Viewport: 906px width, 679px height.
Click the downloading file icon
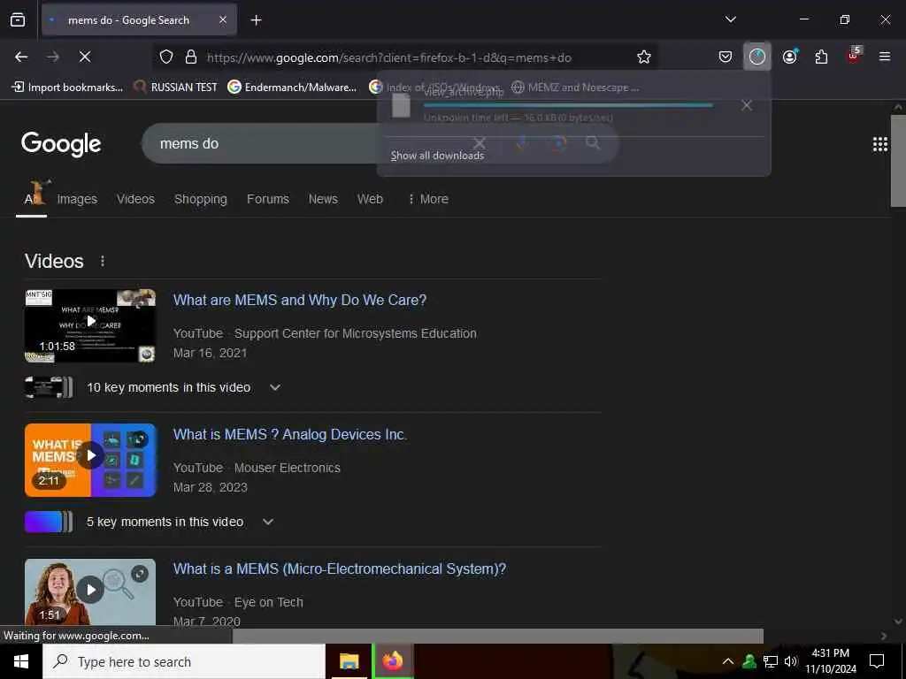point(401,105)
